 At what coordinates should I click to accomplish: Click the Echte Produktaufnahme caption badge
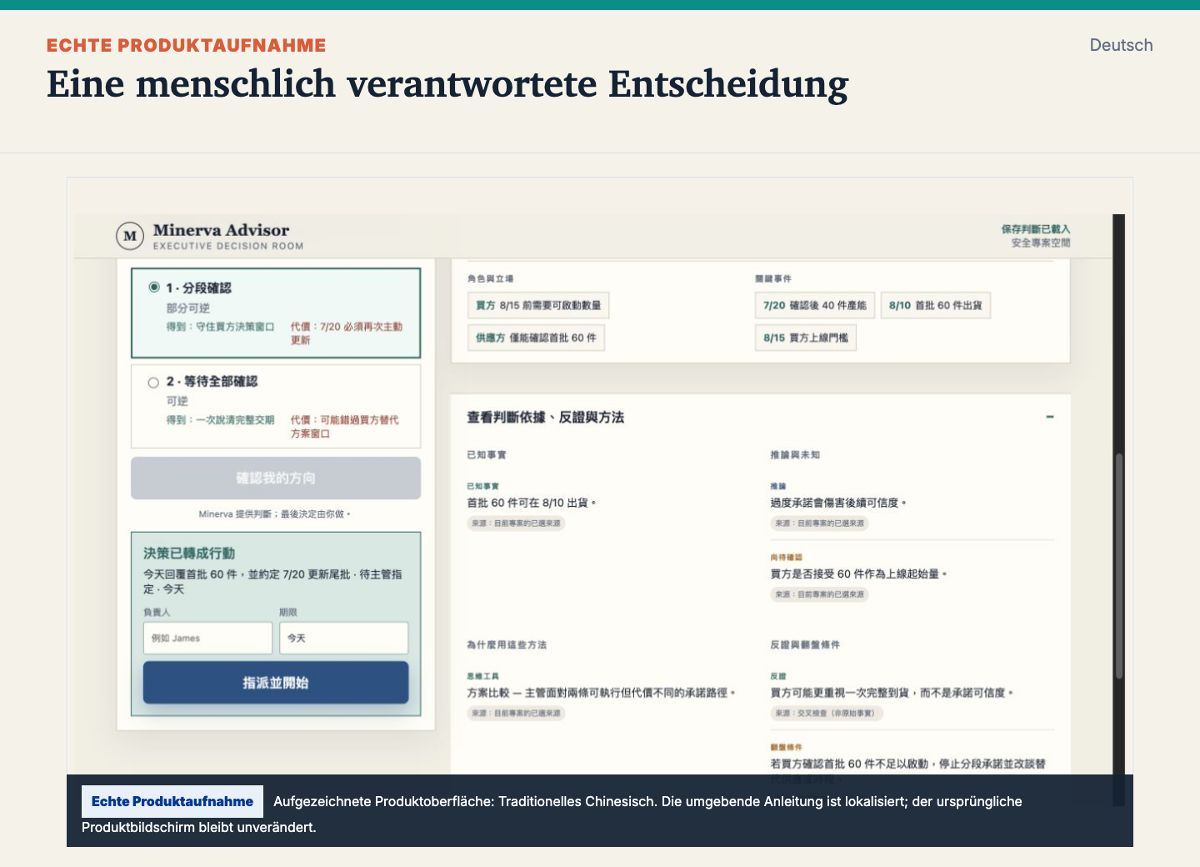click(x=172, y=801)
